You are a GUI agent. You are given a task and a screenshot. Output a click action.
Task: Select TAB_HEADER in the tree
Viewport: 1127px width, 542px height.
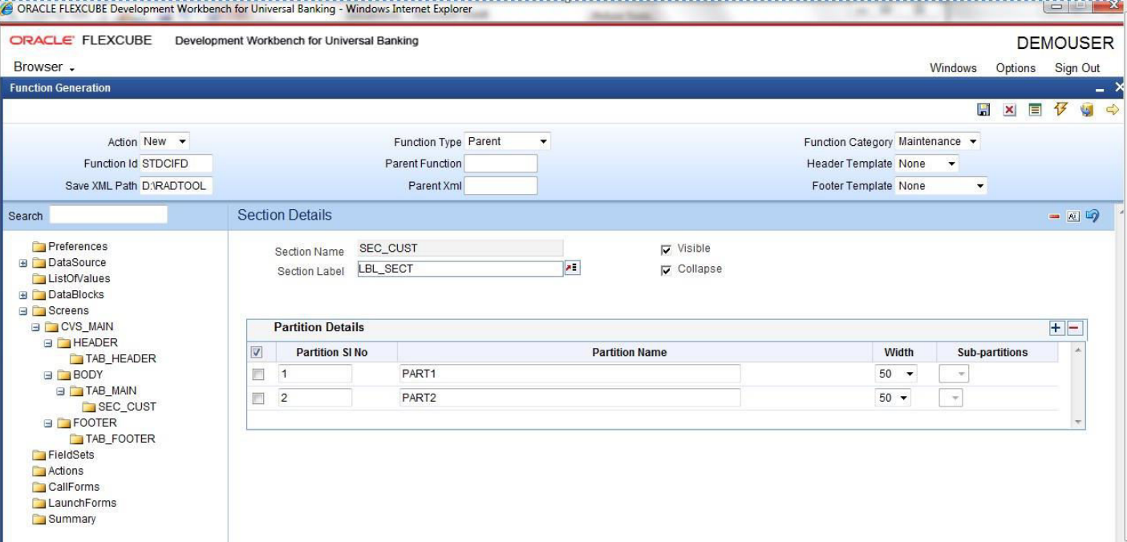click(x=120, y=359)
